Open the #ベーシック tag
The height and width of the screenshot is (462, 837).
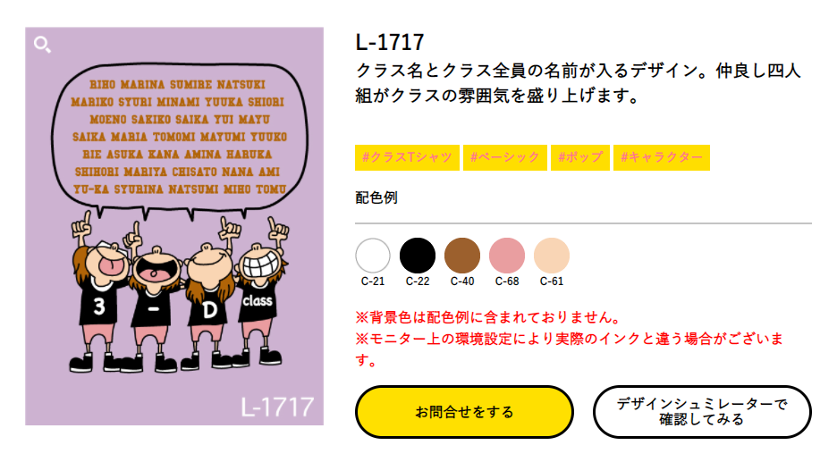click(505, 157)
